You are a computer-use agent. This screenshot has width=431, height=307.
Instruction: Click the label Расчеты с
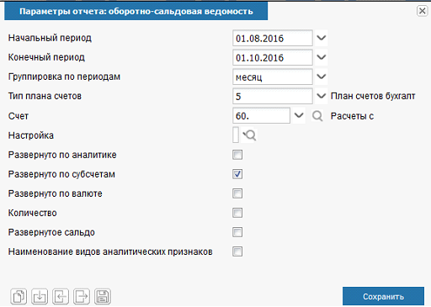[352, 116]
